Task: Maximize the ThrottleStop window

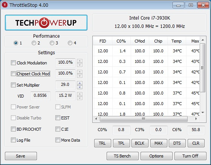Action: (191, 5)
